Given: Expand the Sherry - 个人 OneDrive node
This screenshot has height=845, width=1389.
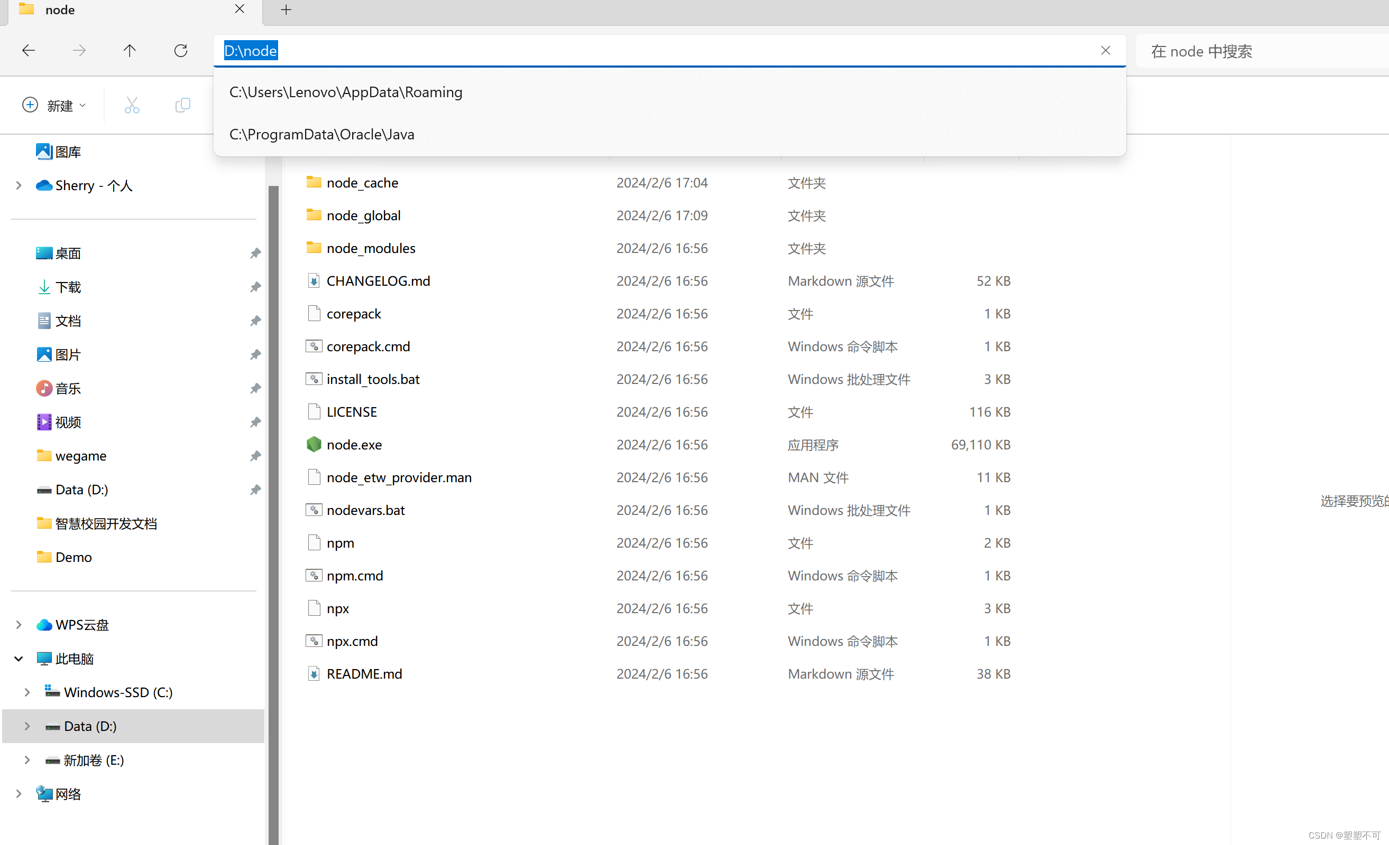Looking at the screenshot, I should point(19,185).
